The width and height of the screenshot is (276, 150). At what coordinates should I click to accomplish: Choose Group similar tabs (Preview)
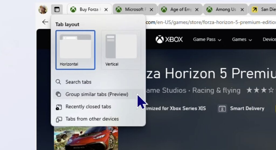tap(98, 94)
